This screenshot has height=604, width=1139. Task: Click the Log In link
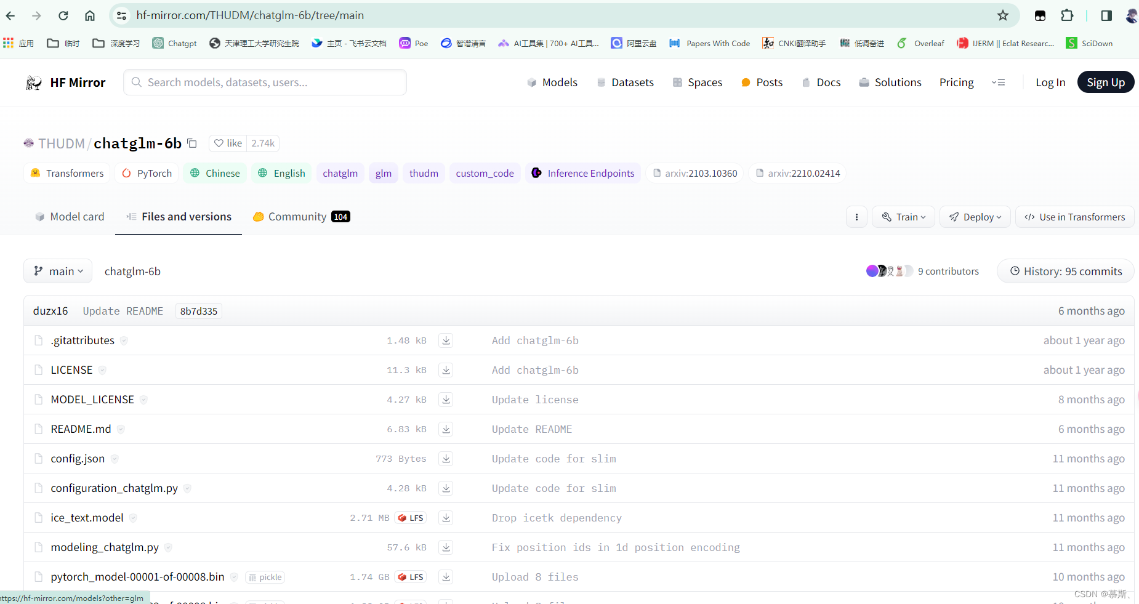pos(1050,83)
